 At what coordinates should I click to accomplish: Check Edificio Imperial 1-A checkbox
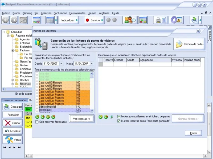click(x=37, y=107)
